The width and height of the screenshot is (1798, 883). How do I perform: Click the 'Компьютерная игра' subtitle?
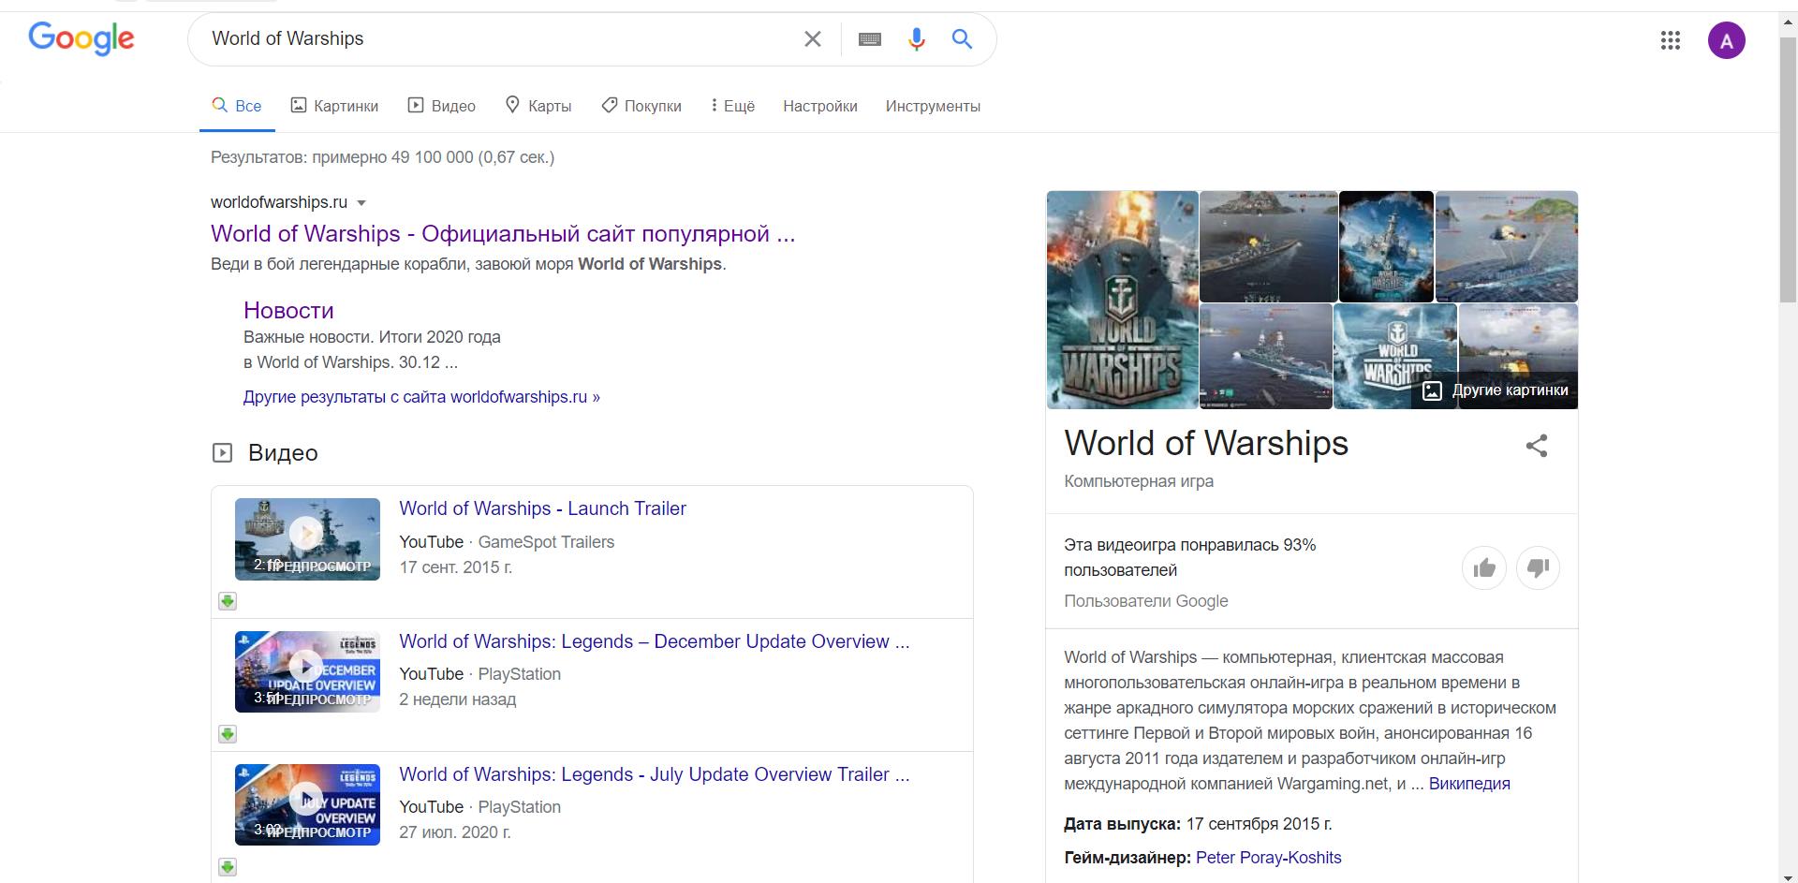point(1139,481)
